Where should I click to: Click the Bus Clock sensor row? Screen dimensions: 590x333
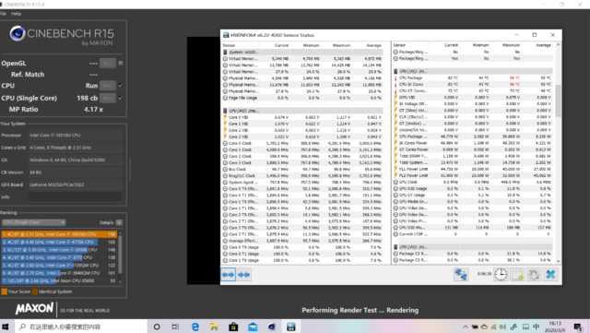(303, 170)
